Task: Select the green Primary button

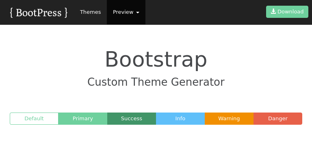Action: click(x=83, y=119)
